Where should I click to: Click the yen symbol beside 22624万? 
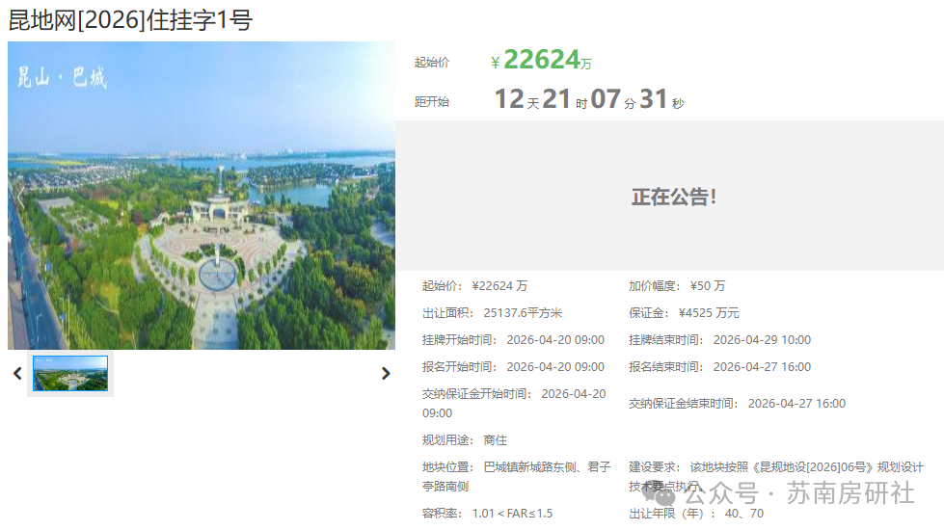tap(495, 63)
